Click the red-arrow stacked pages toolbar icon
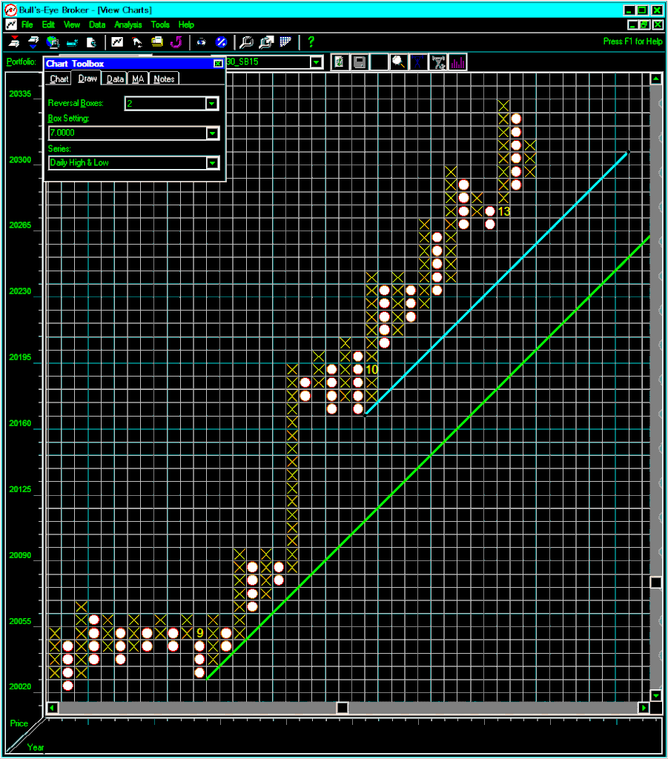 click(15, 42)
